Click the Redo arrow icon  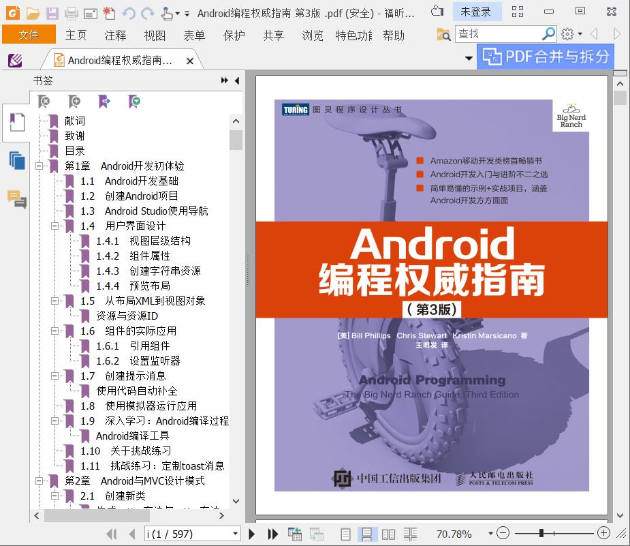click(x=147, y=13)
